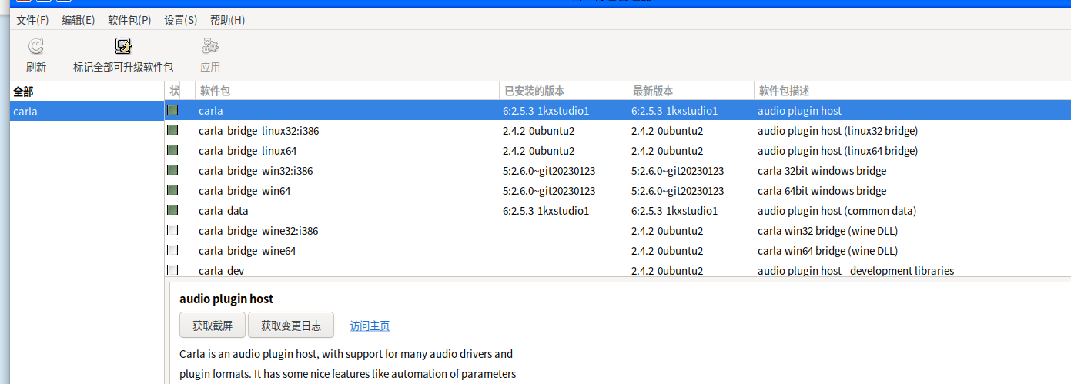Click installed version of carla-data row
Viewport: 1071px width, 384px height.
point(546,211)
